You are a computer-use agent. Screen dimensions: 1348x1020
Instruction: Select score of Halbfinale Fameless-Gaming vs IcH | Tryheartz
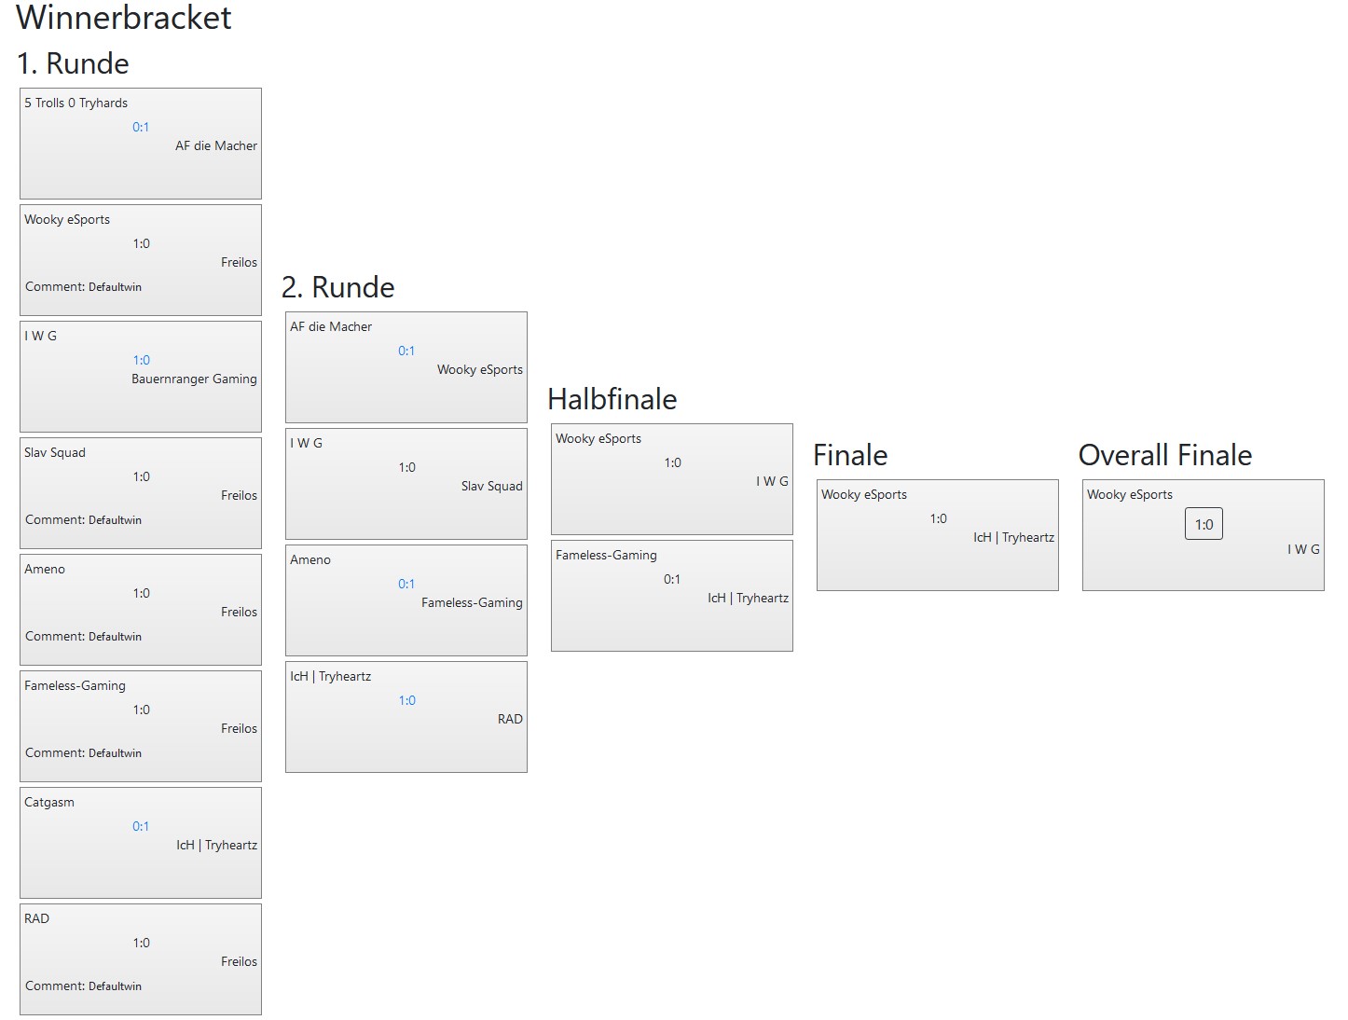click(672, 579)
